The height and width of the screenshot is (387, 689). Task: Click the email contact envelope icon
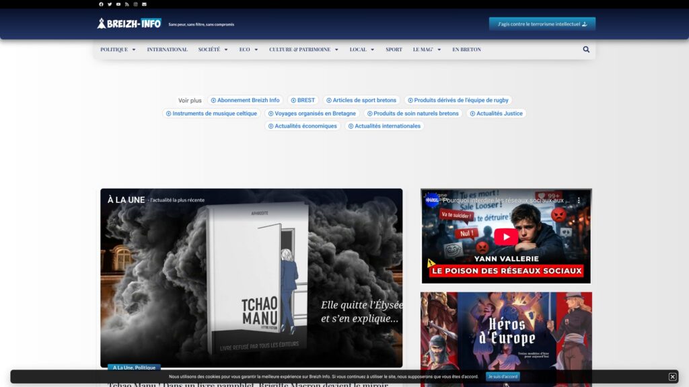point(145,3)
